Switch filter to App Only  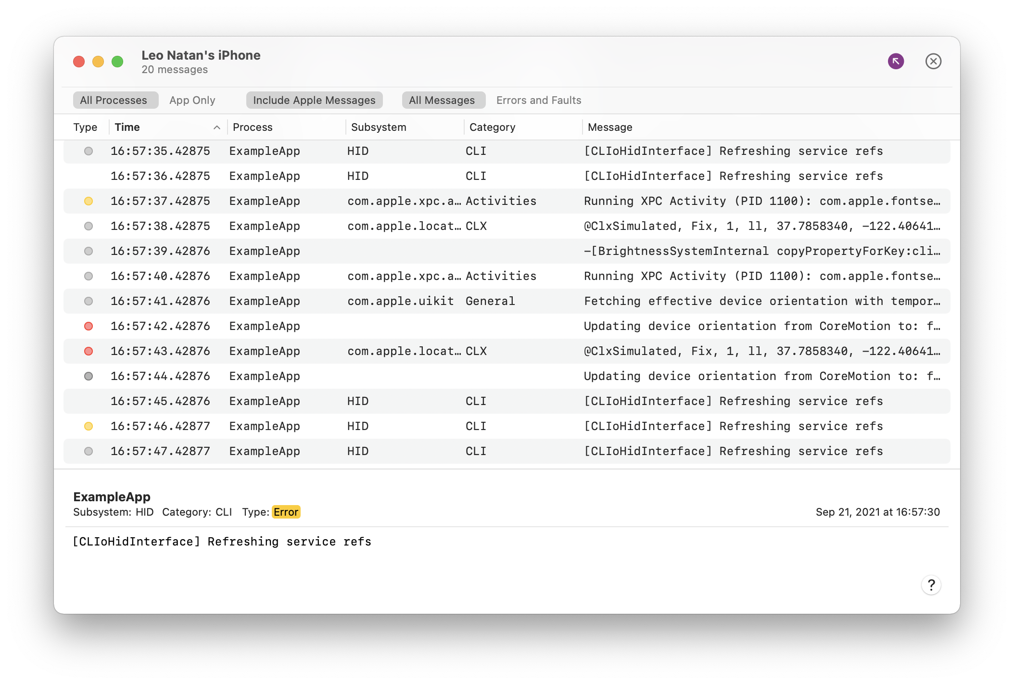(192, 100)
